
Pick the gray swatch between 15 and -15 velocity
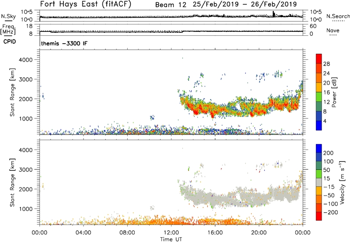click(x=319, y=183)
